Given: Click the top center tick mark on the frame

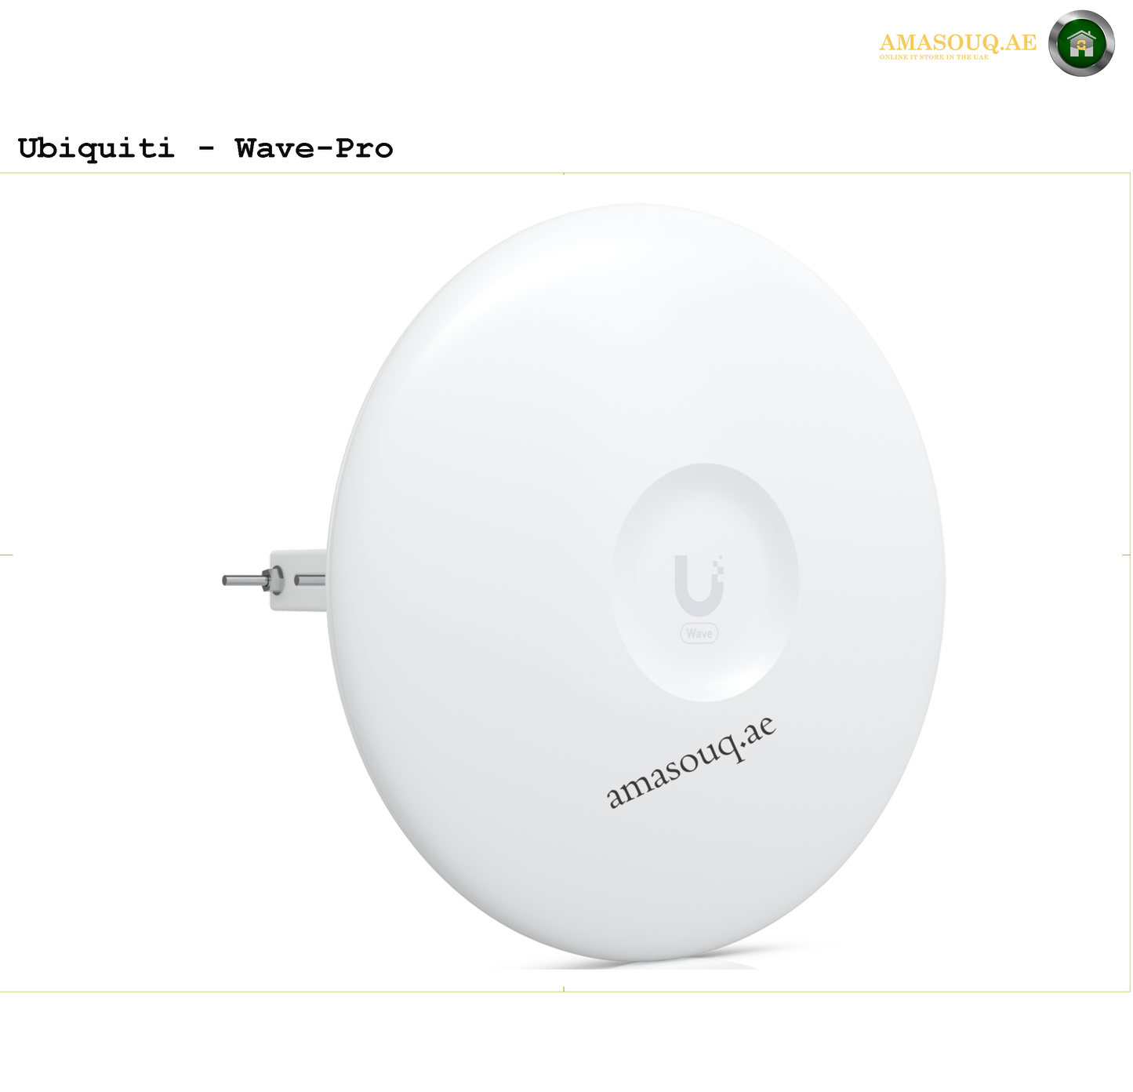Looking at the screenshot, I should click(564, 173).
